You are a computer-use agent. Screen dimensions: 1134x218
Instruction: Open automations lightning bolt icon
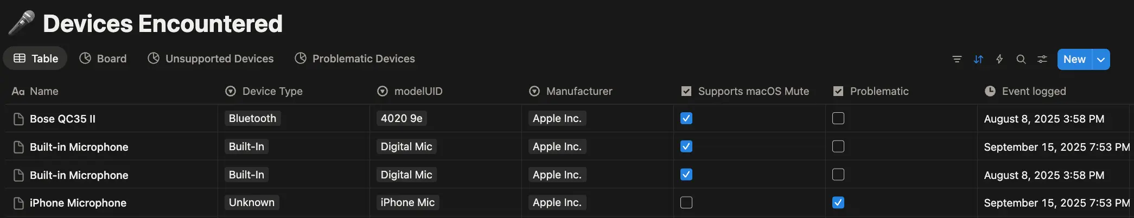pyautogui.click(x=999, y=59)
